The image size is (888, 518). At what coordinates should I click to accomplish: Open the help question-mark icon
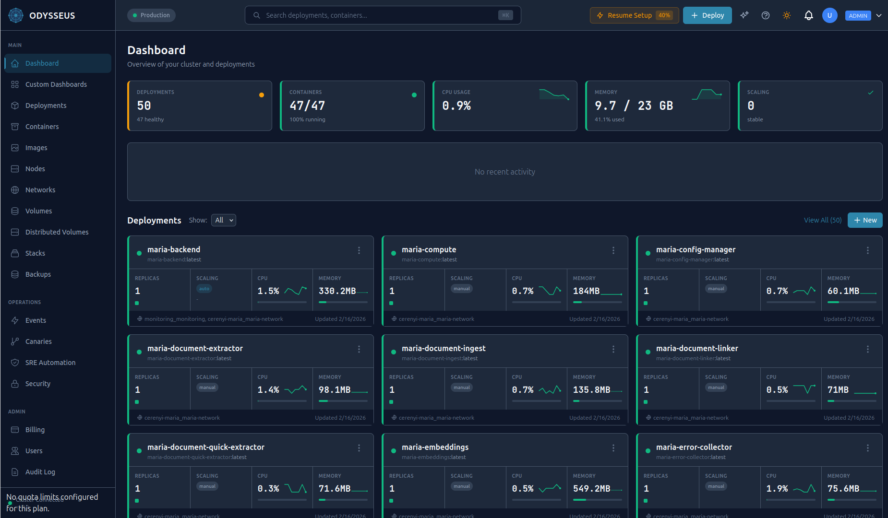766,15
